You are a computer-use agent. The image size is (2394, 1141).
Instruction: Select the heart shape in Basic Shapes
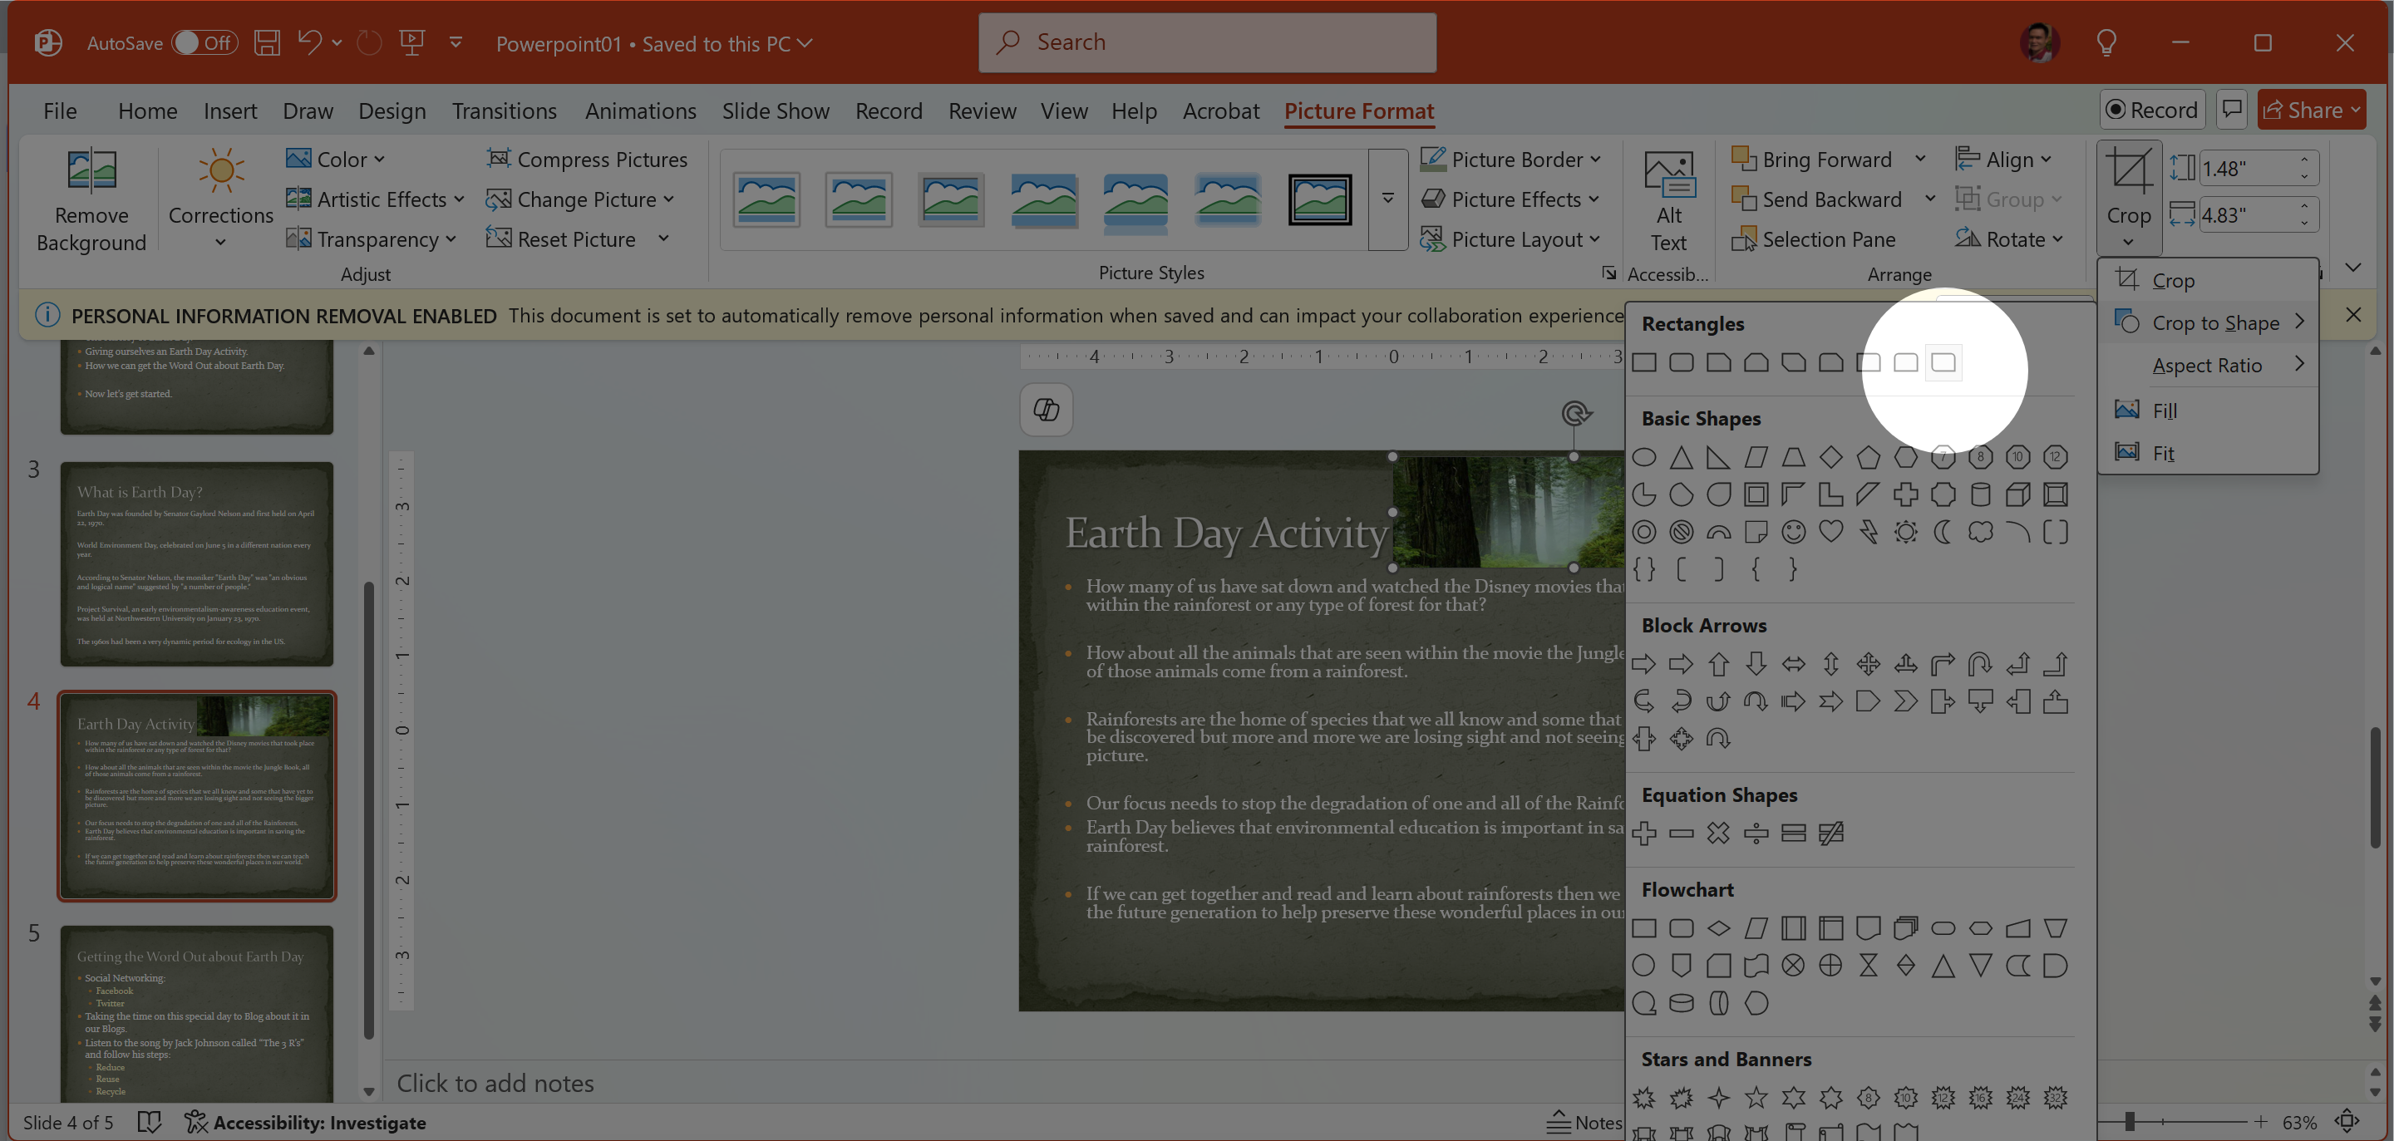[x=1830, y=532]
